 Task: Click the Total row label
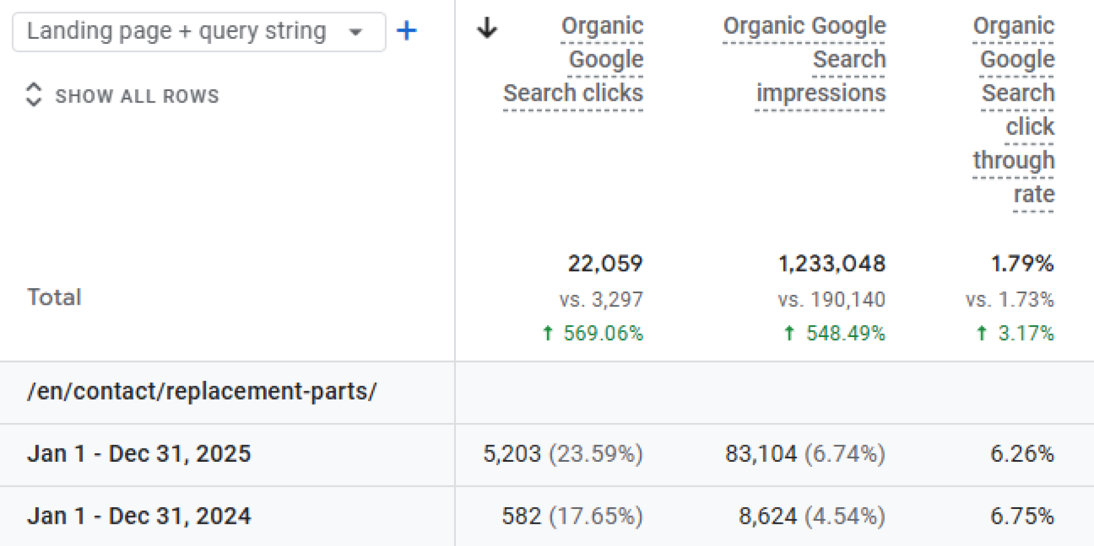click(55, 297)
